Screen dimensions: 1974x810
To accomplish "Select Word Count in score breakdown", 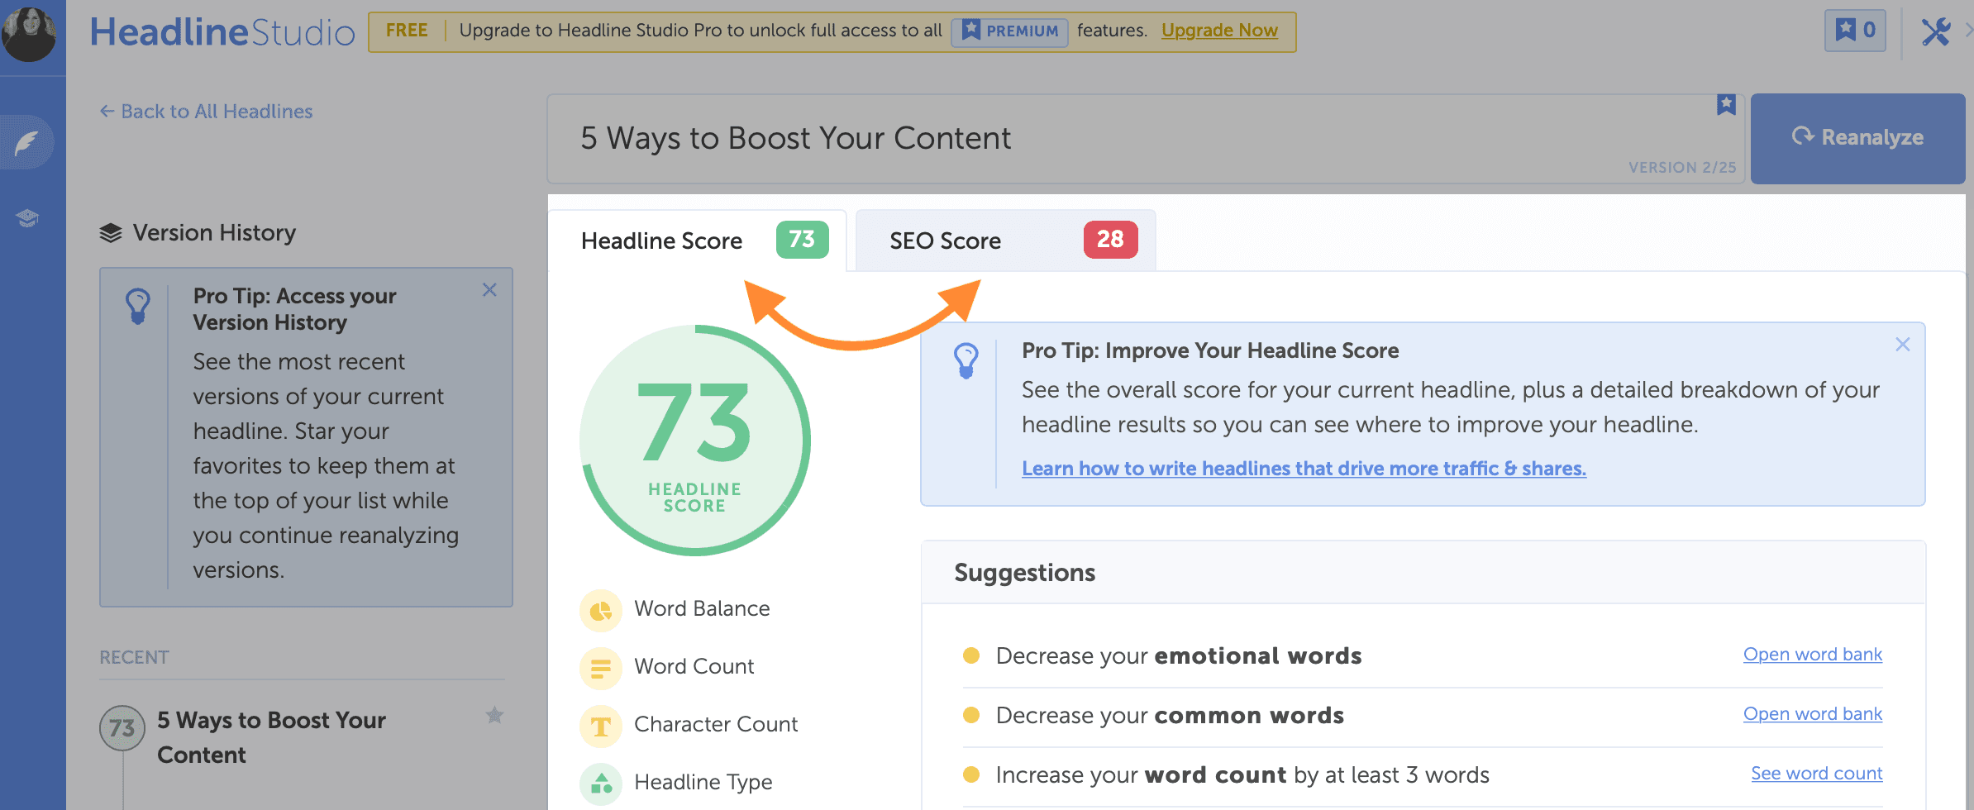I will coord(694,667).
